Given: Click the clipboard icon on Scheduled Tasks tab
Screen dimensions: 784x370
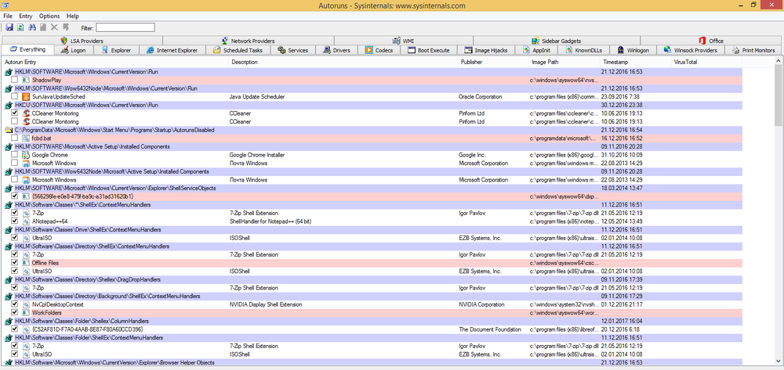Looking at the screenshot, I should 217,50.
